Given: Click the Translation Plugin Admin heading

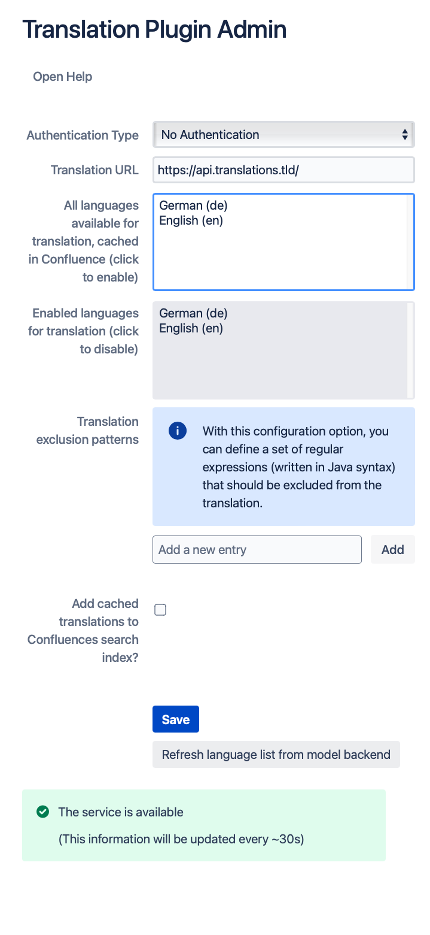Looking at the screenshot, I should tap(154, 29).
